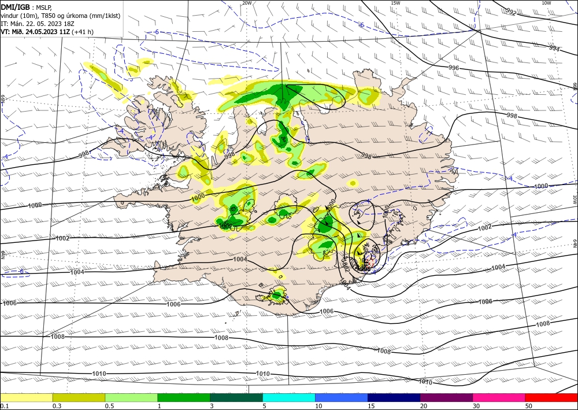Pick the light green 0.5–1 legend swatch
578x410 pixels.
(x=131, y=397)
